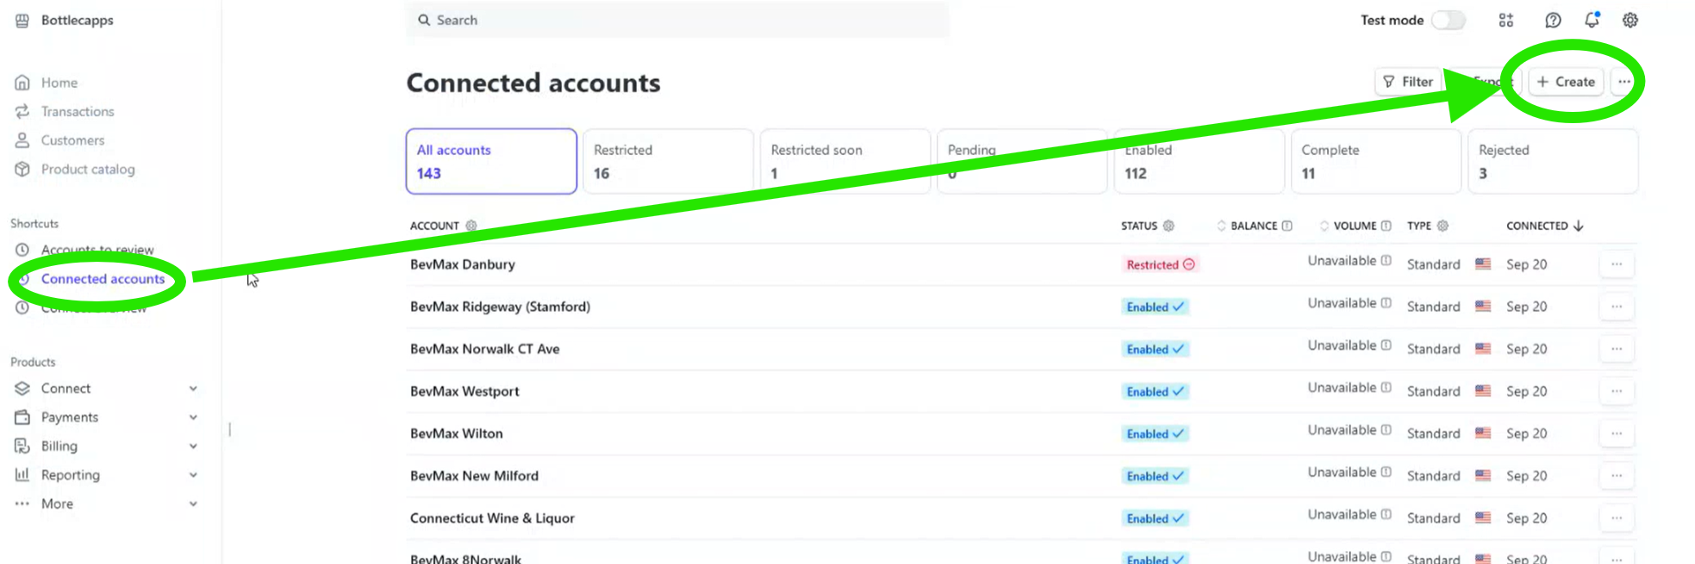Open the settings gear icon

pos(1630,20)
